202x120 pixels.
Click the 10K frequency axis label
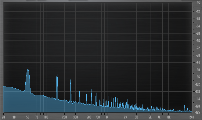(168, 117)
